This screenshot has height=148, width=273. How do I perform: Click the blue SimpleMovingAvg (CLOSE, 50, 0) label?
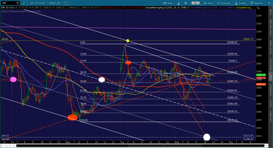(x=208, y=8)
